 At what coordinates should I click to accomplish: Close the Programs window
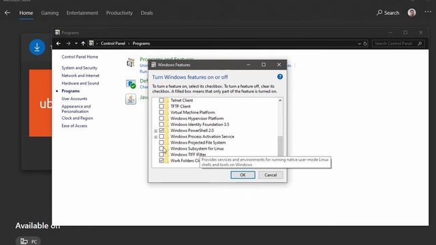point(421,33)
